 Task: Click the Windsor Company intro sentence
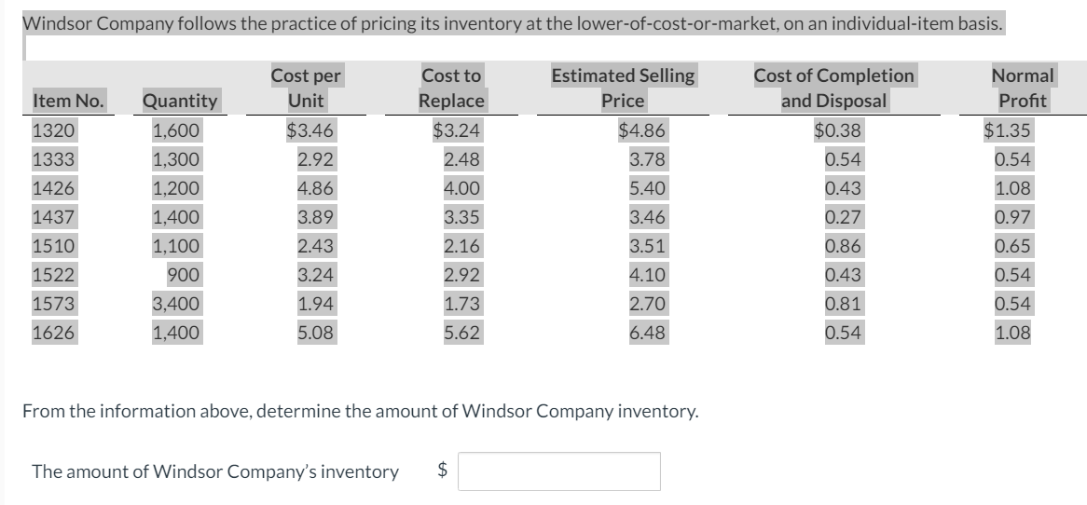coord(513,23)
